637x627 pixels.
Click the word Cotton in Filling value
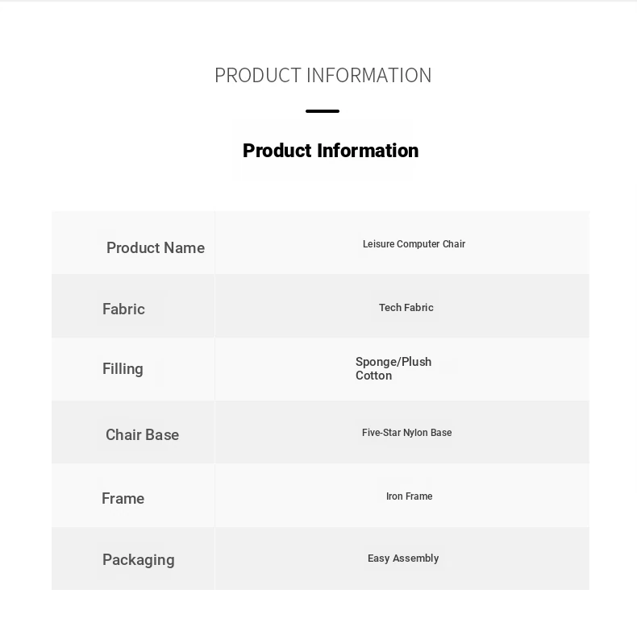374,376
